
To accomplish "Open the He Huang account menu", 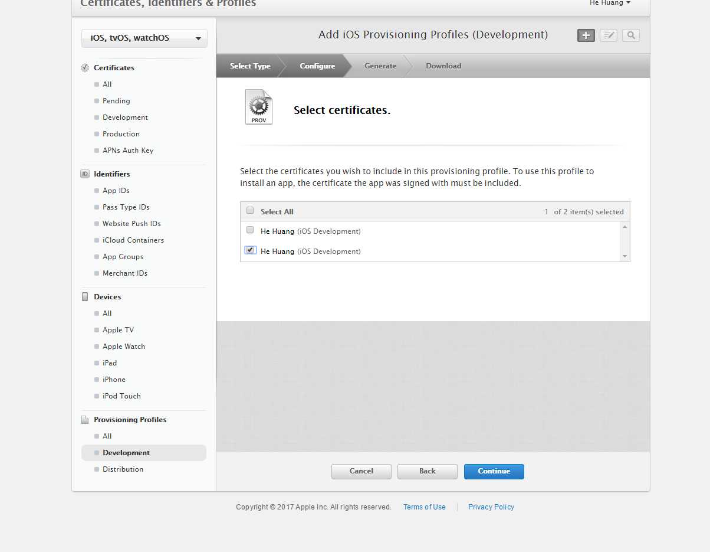I will click(x=610, y=3).
